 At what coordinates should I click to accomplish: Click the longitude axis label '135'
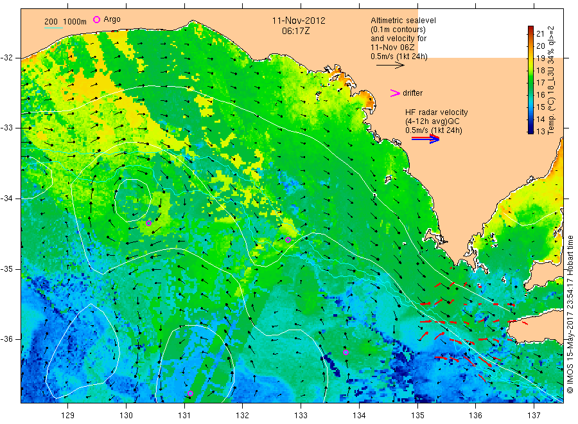[417, 415]
